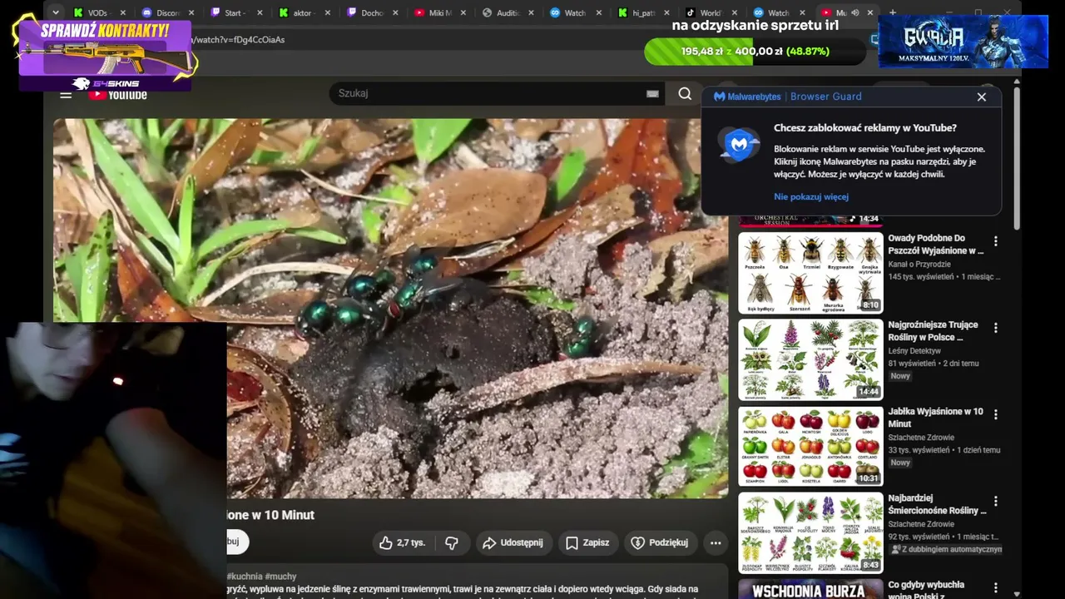Click the page vertical scrollbar
Image resolution: width=1065 pixels, height=599 pixels.
tap(1016, 158)
